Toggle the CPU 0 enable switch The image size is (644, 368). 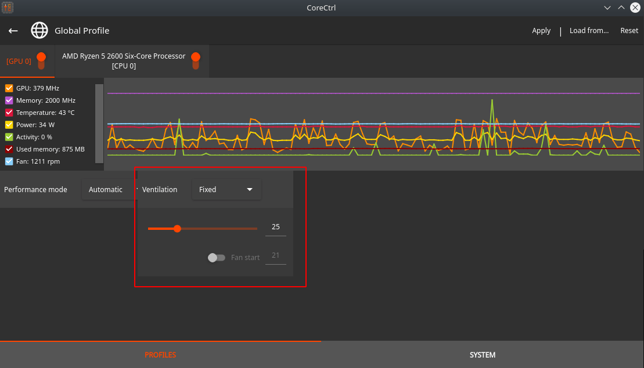tap(196, 60)
